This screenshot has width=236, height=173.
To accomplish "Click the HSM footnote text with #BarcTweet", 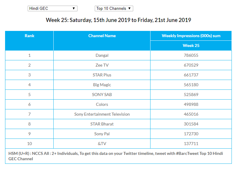I will [116, 156].
